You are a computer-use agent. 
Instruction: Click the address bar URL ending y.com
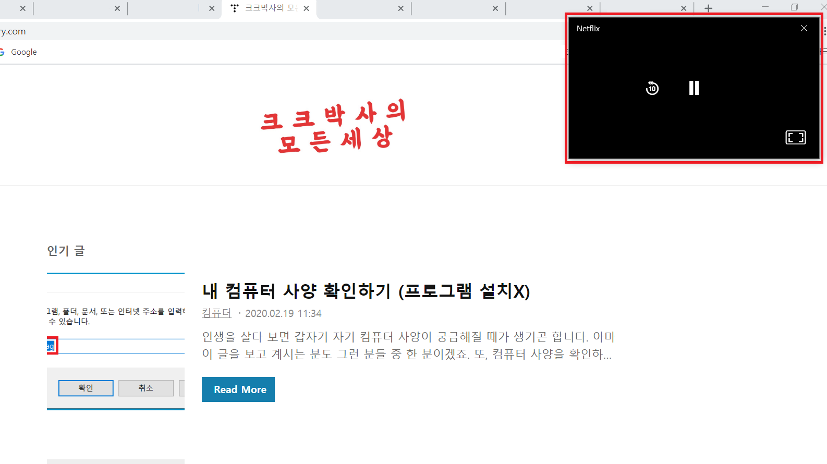13,31
